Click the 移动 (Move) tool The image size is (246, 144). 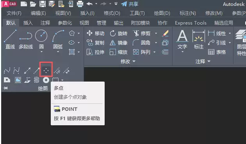pos(95,33)
